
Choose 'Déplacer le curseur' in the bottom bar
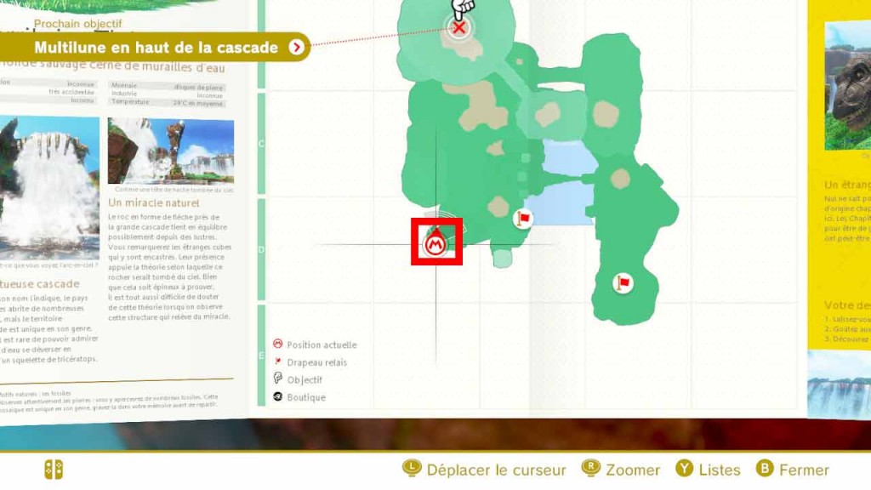coord(496,470)
